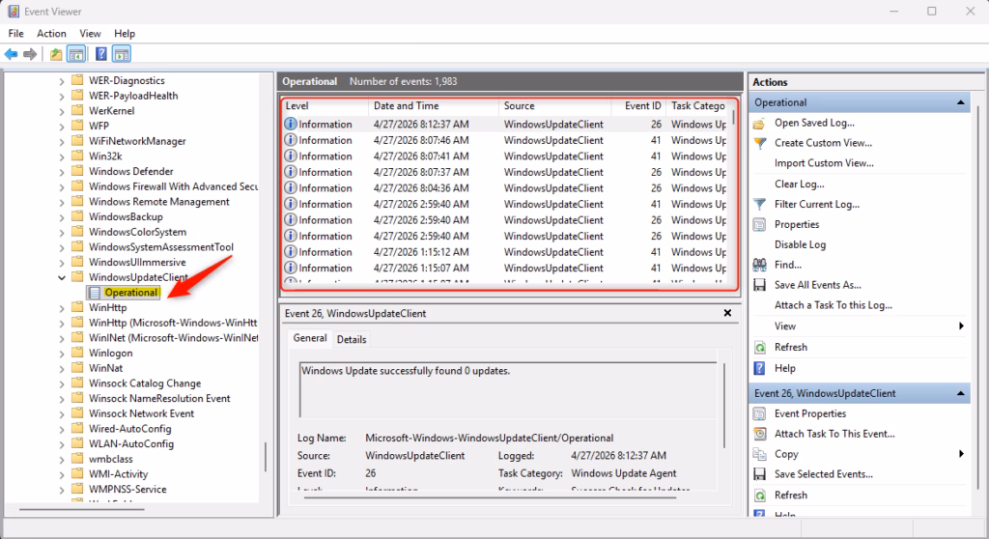
Task: Click the tree pane horizontal scrollbar
Action: coord(82,509)
